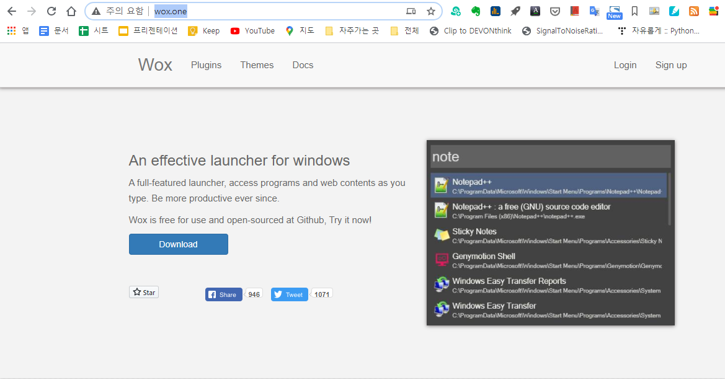Bookmark this page with the star icon
This screenshot has width=725, height=380.
(431, 11)
